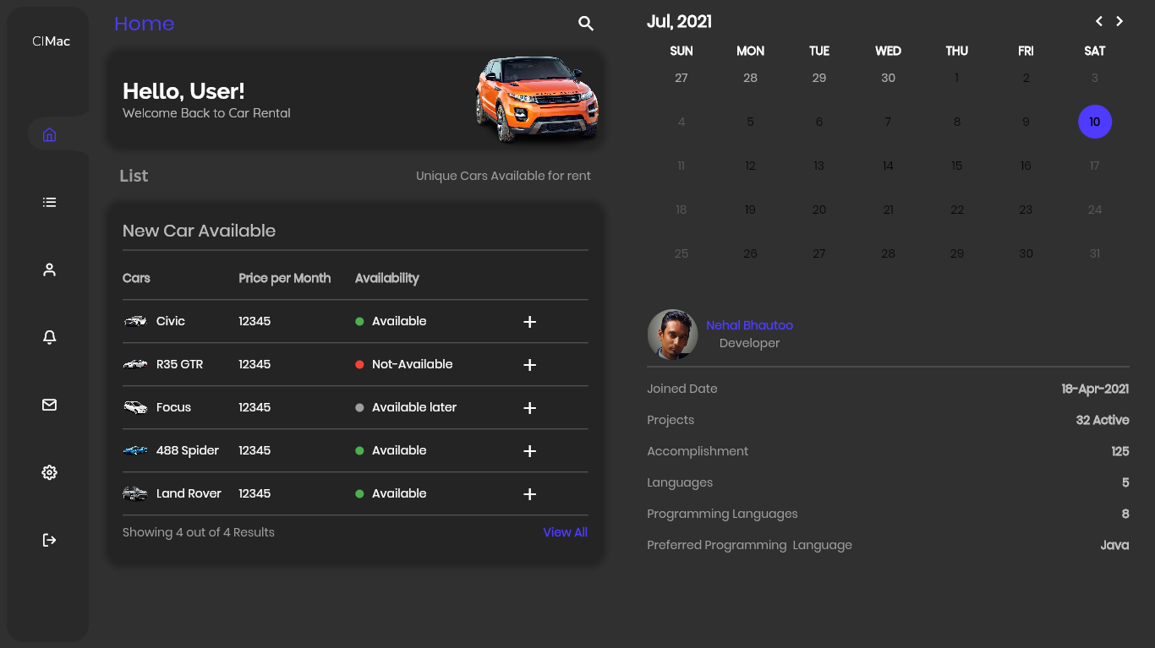
Task: Add the Focus with plus icon
Action: click(x=530, y=408)
